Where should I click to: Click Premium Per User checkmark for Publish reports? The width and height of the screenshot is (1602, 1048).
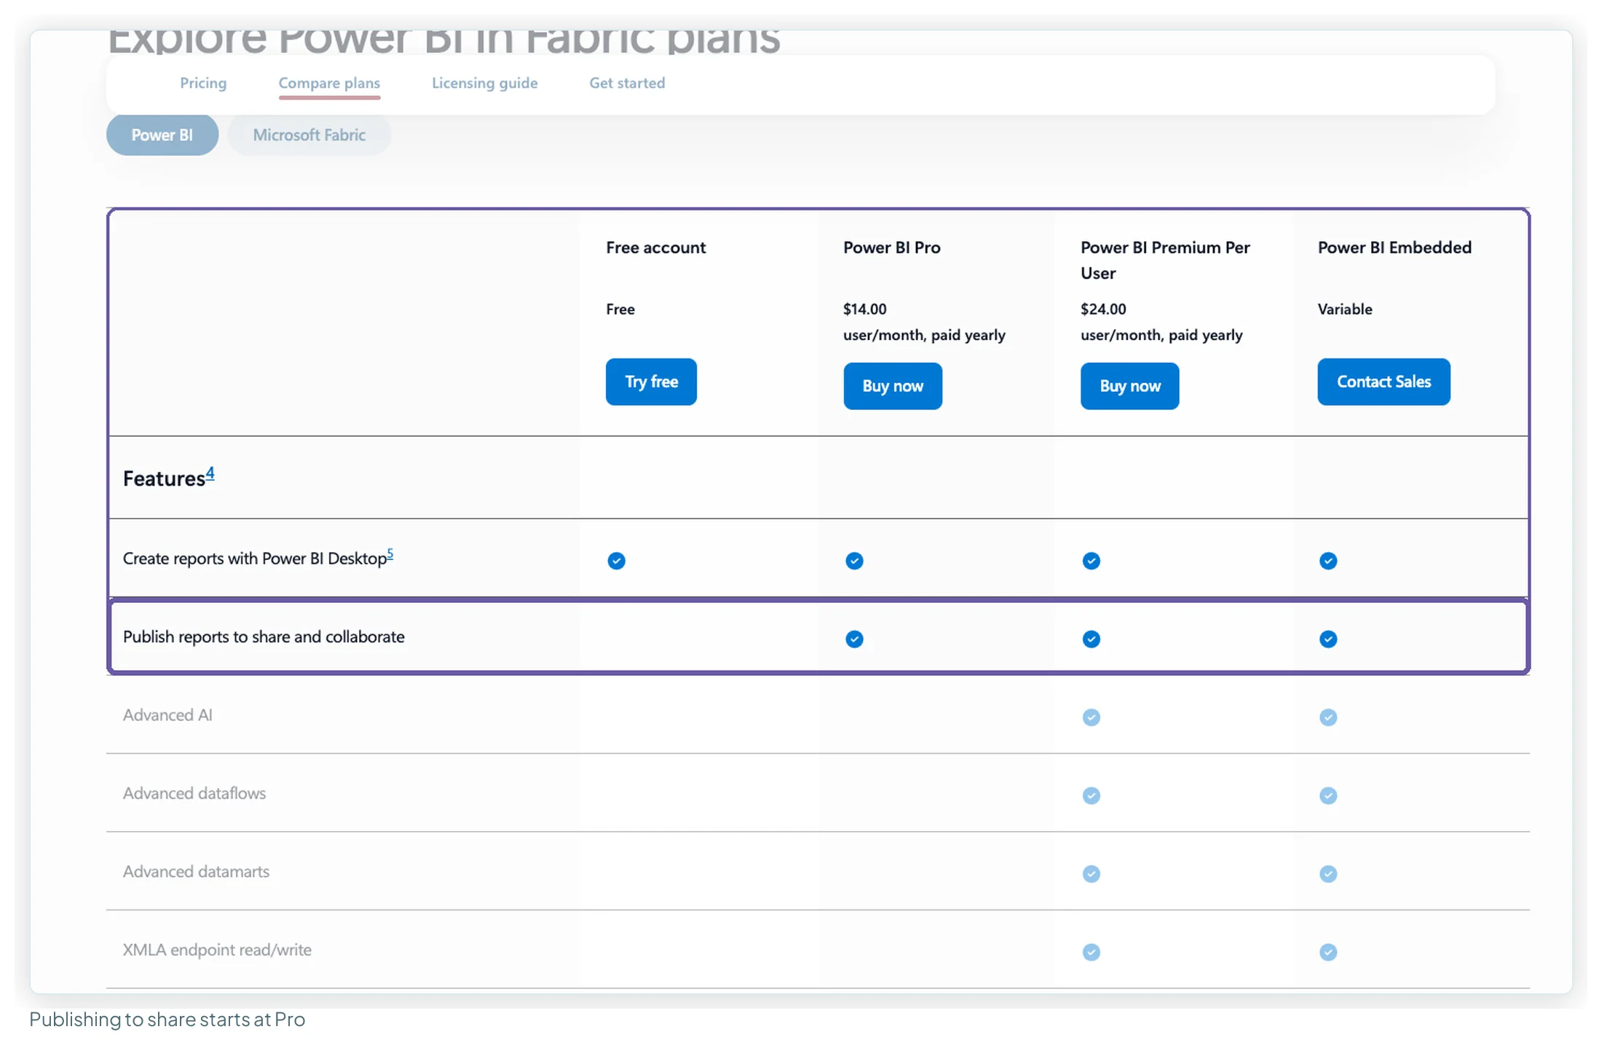click(1092, 639)
